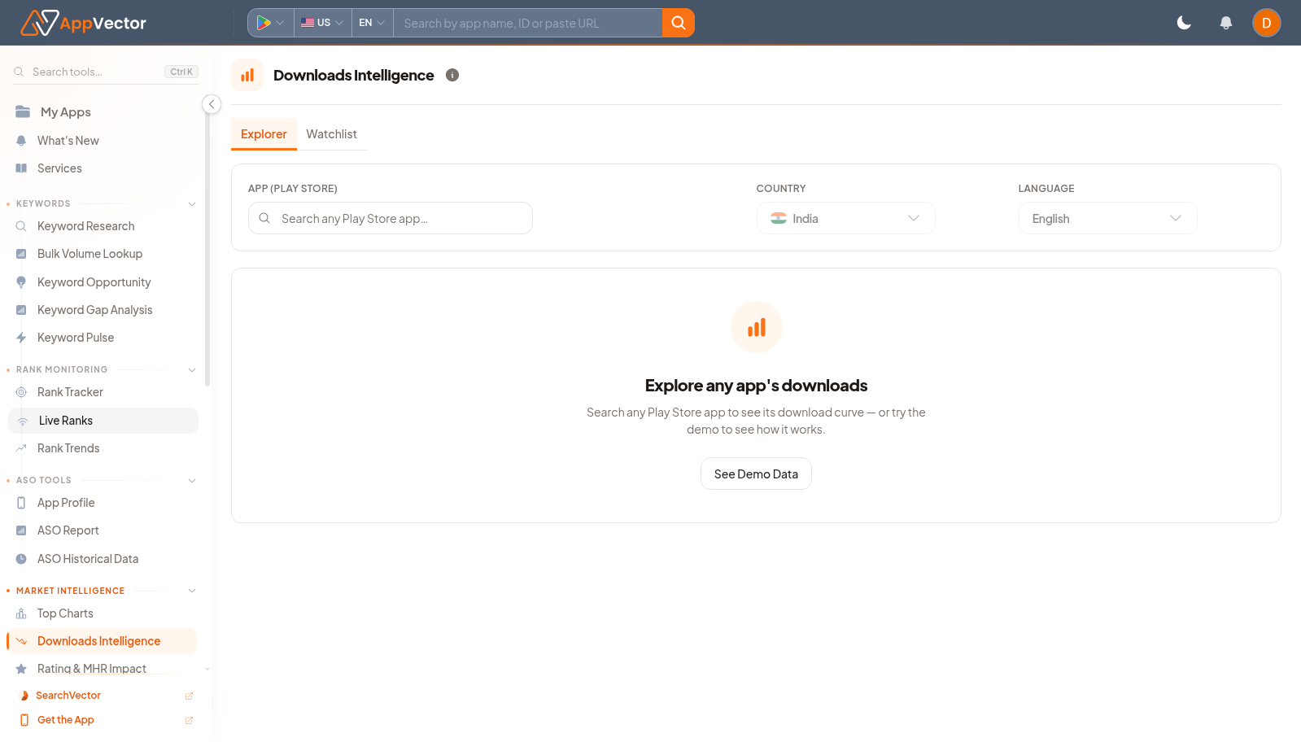
Task: Collapse the ASO Tools section chevron
Action: [x=192, y=480]
